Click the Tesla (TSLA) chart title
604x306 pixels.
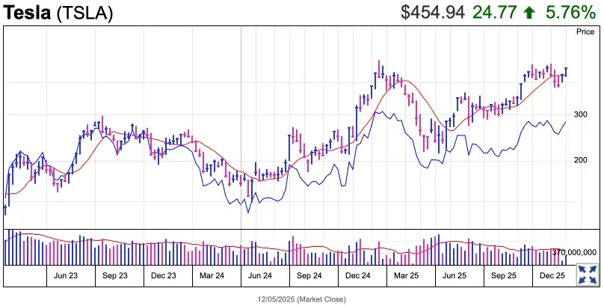tap(60, 13)
